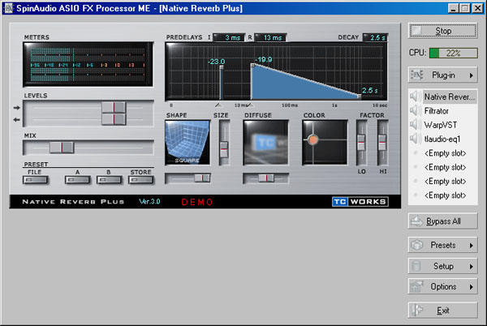487x326 pixels.
Task: Click the Exit button
Action: [x=442, y=310]
